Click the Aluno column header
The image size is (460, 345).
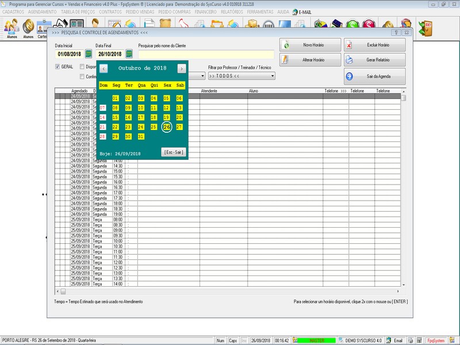[254, 91]
